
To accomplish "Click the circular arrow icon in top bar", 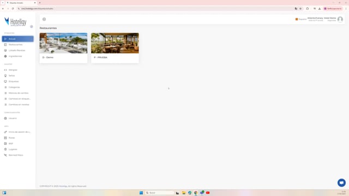I will click(x=44, y=20).
